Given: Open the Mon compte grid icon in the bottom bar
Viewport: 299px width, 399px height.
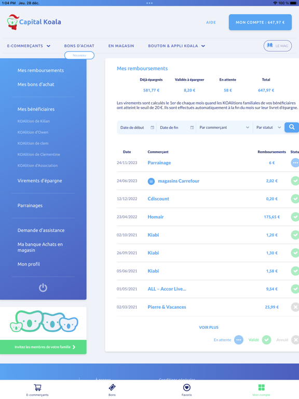Looking at the screenshot, I should pyautogui.click(x=262, y=388).
